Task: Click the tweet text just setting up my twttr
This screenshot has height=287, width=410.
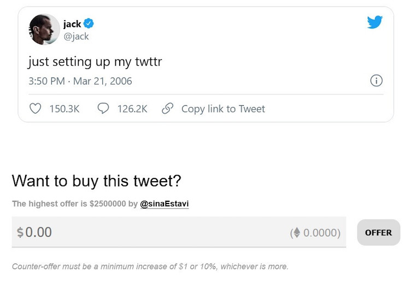Action: click(x=95, y=62)
